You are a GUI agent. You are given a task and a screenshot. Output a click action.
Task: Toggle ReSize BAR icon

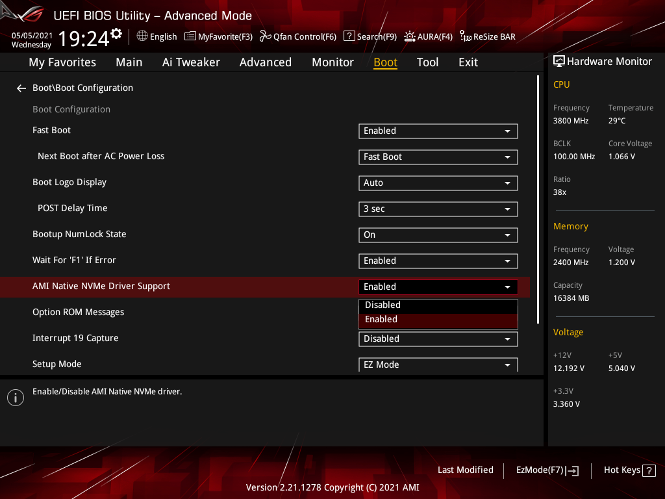(465, 36)
